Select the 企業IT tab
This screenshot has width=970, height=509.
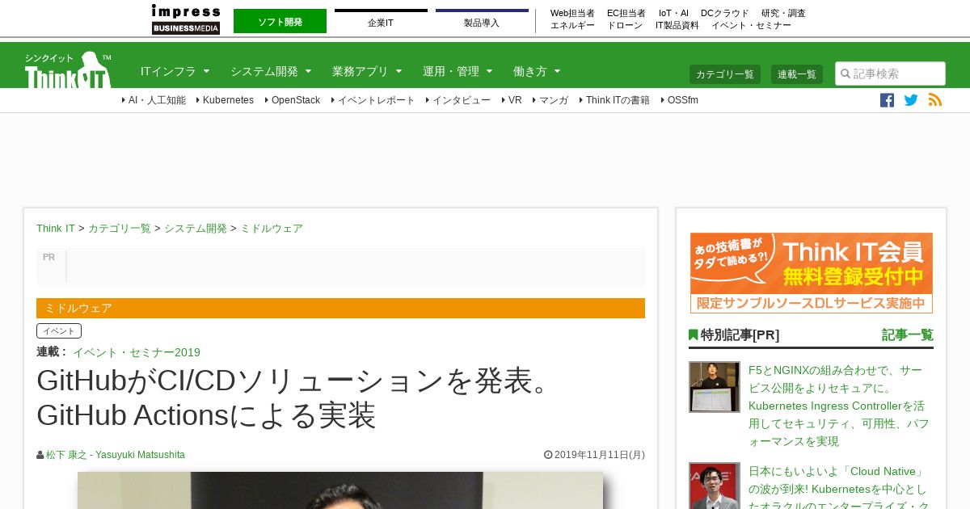tap(381, 22)
